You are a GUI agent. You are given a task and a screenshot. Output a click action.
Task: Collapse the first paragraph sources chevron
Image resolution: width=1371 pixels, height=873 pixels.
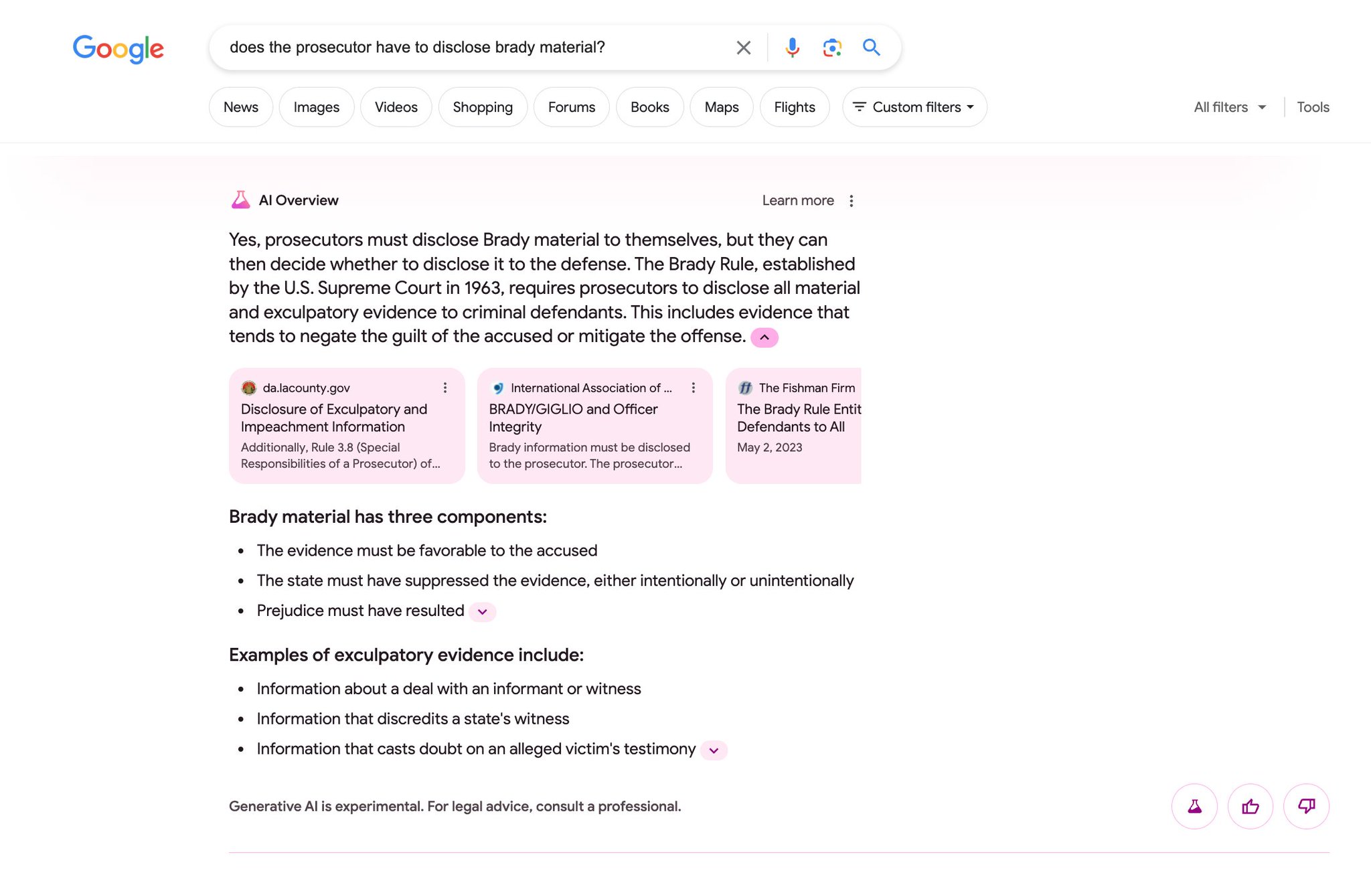coord(764,337)
